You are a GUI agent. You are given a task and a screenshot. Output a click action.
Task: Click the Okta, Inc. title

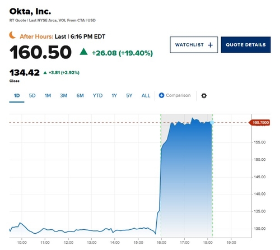coord(30,11)
